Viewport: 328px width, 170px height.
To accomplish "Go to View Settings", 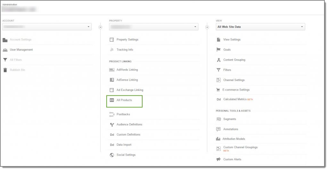I will coord(232,40).
